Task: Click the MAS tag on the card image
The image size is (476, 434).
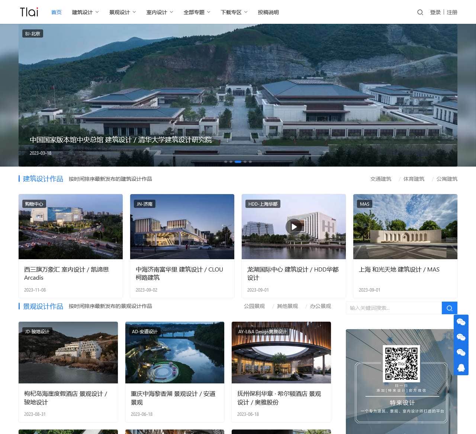Action: tap(365, 204)
